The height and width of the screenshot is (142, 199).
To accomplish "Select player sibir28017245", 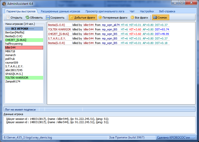I will click(24, 70).
